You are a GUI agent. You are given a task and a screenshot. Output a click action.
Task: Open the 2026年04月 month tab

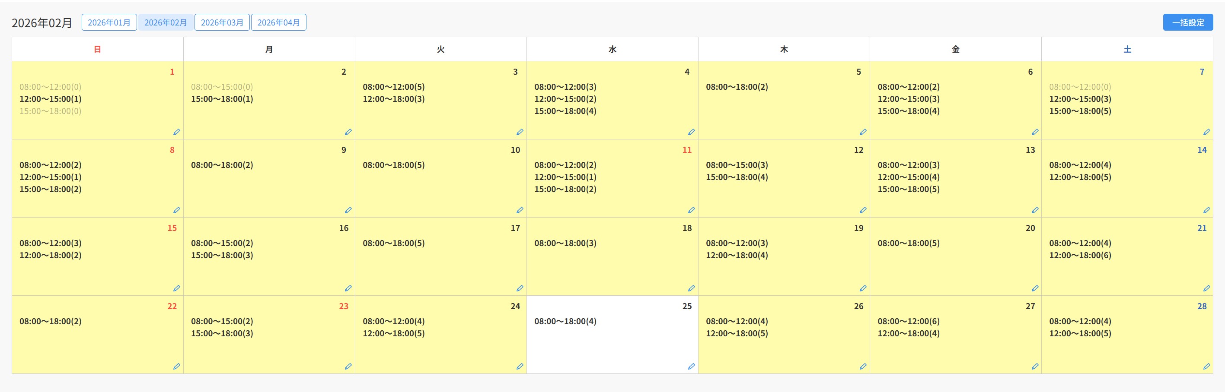(x=279, y=22)
